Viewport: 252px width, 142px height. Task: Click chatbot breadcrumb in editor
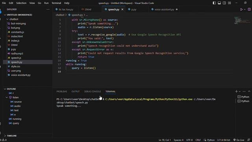60,15
